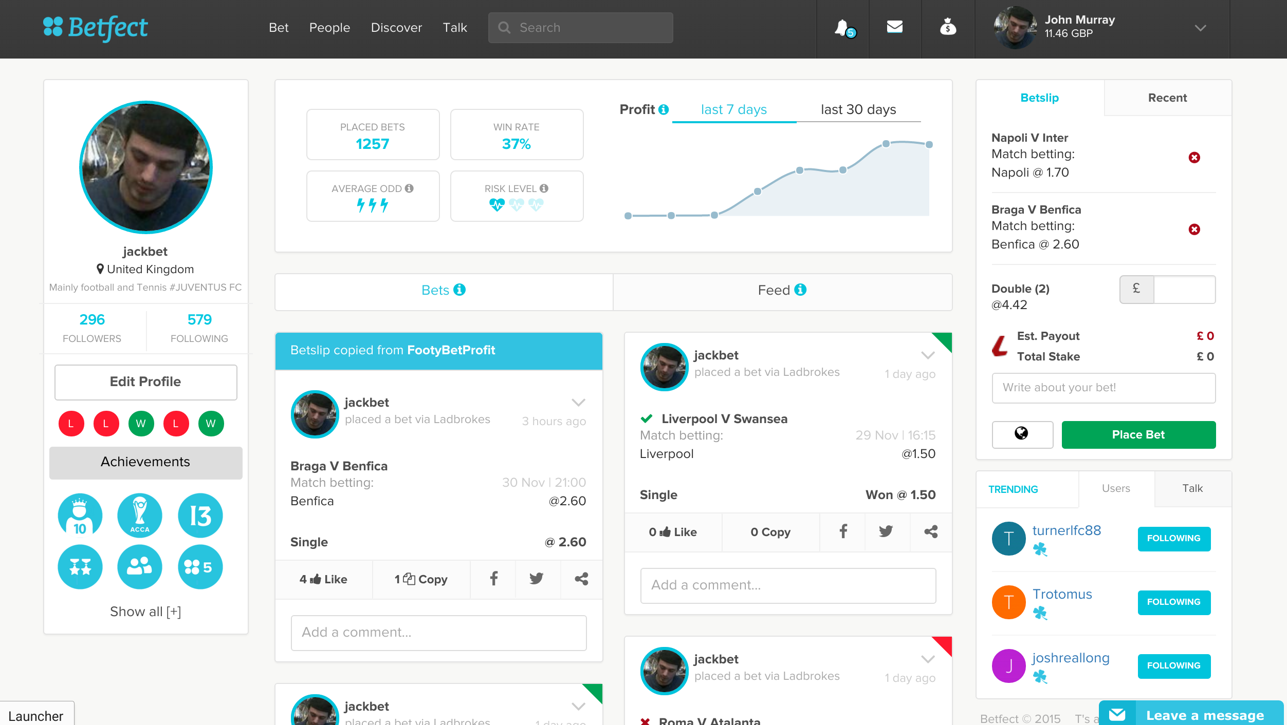Click the globe visibility button in betslip
This screenshot has width=1287, height=725.
pos(1022,434)
